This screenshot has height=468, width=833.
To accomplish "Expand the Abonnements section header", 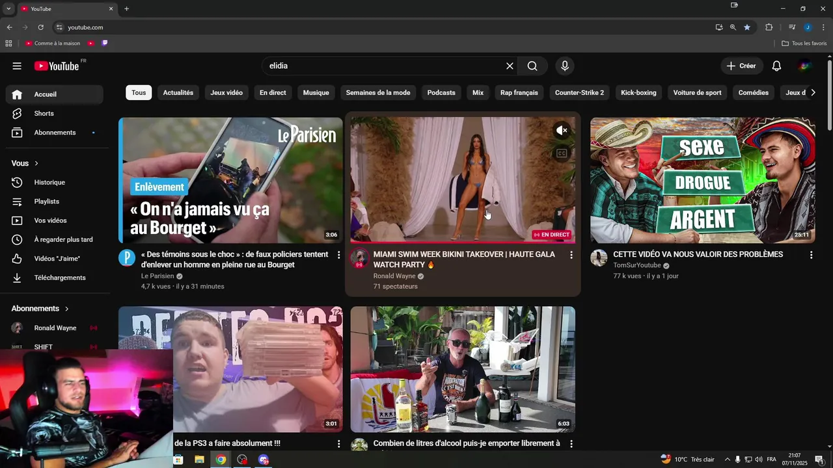I will click(40, 309).
